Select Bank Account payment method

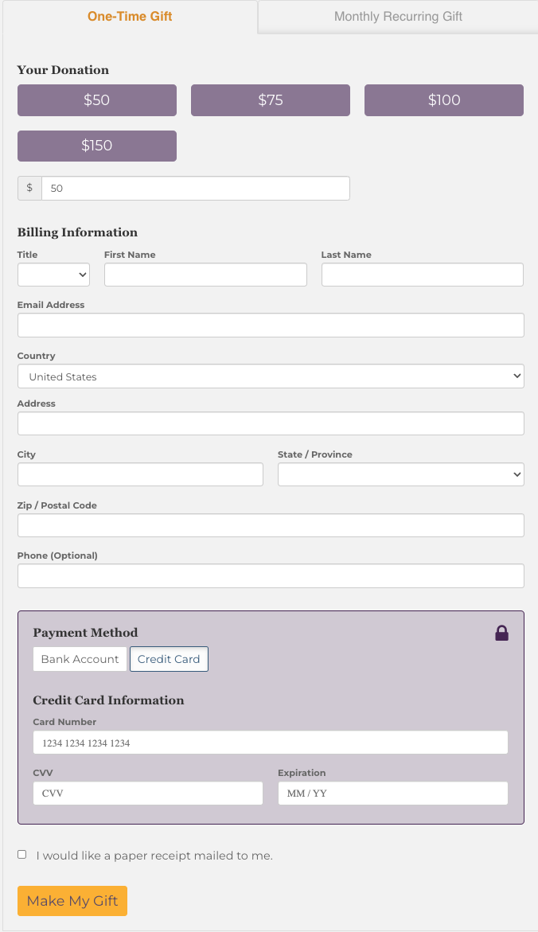tap(80, 659)
